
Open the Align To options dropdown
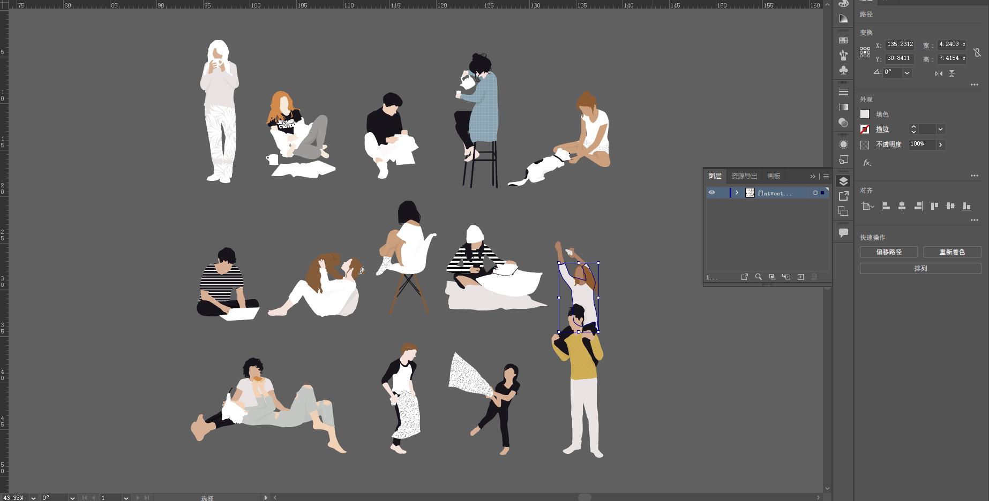[867, 206]
